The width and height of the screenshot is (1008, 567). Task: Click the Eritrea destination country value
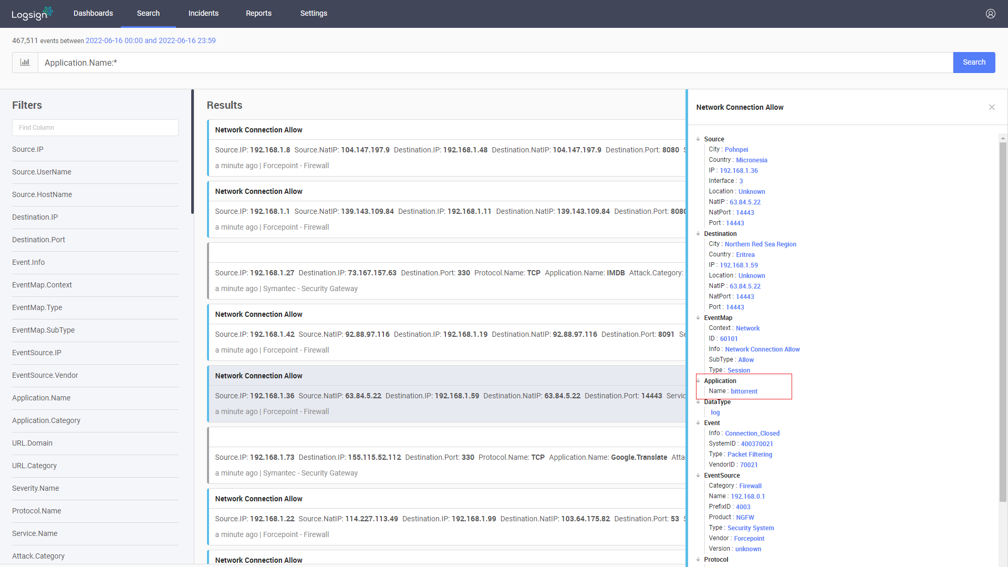point(745,255)
